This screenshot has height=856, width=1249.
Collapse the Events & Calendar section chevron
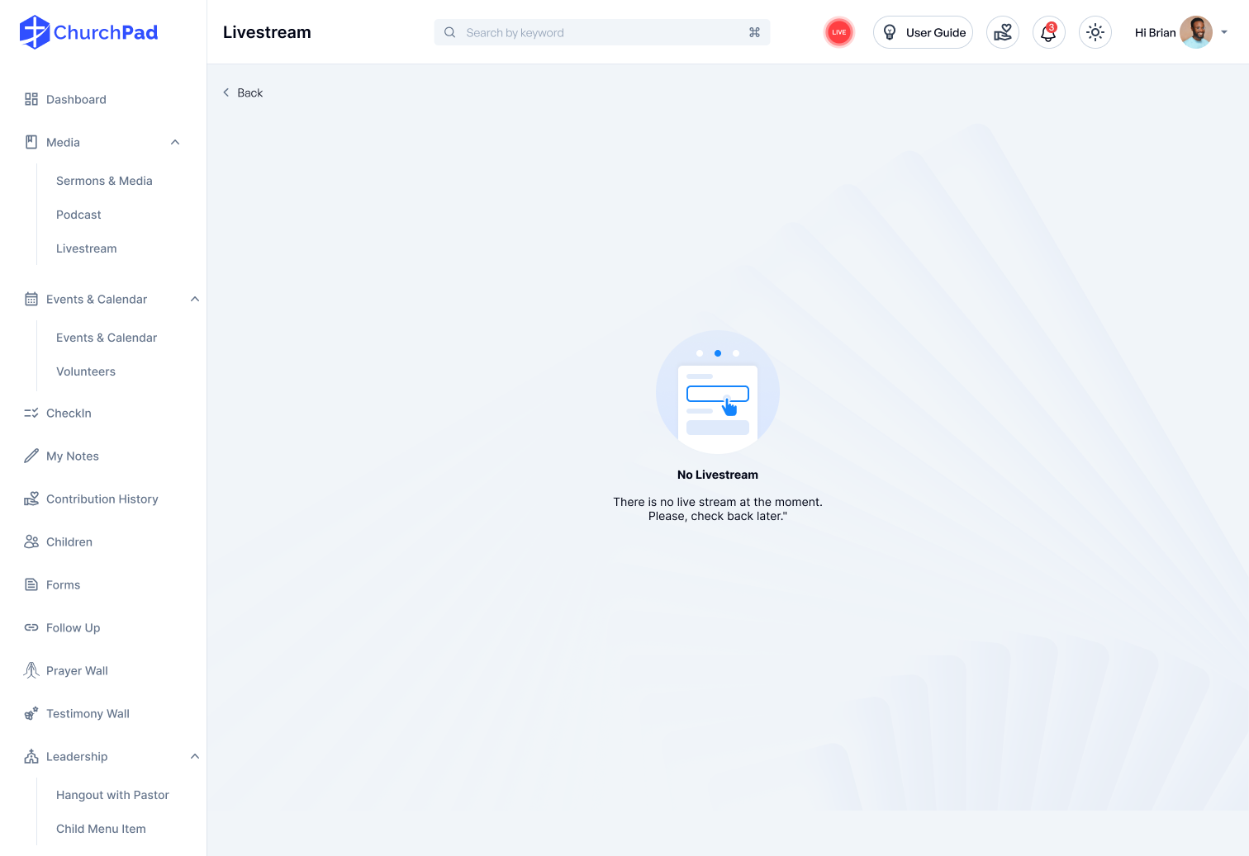pos(195,299)
